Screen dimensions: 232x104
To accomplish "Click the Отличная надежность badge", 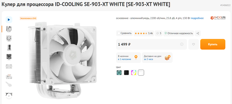I will pyautogui.click(x=179, y=33).
